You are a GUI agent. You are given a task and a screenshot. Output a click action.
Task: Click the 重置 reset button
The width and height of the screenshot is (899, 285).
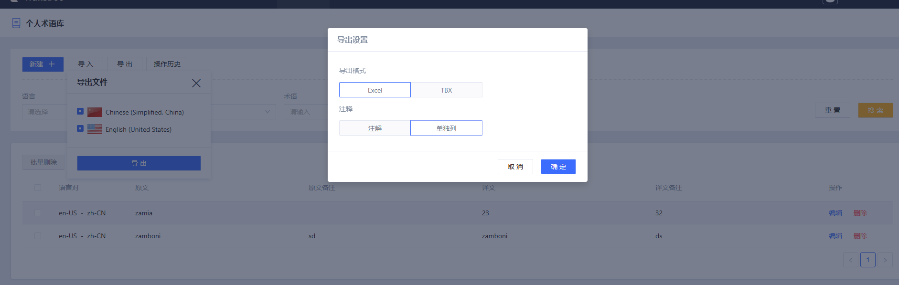point(833,110)
